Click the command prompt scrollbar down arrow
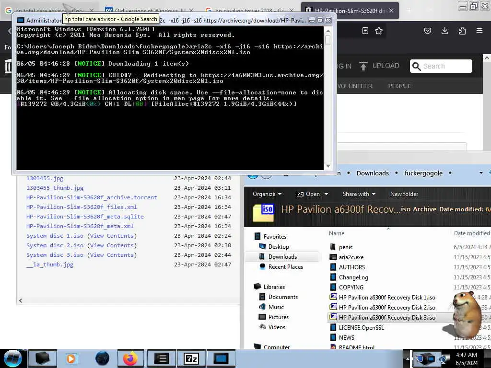491x368 pixels. (x=328, y=166)
